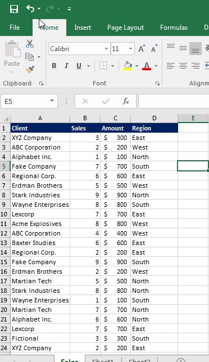Click the Copy icon
Screen dimensions: 209x362
click(29, 57)
